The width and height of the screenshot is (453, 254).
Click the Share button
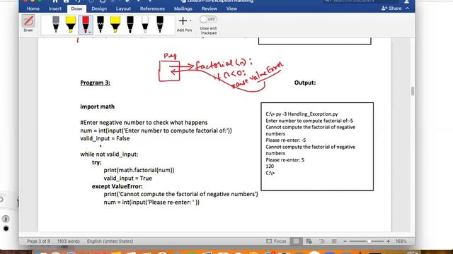[391, 8]
